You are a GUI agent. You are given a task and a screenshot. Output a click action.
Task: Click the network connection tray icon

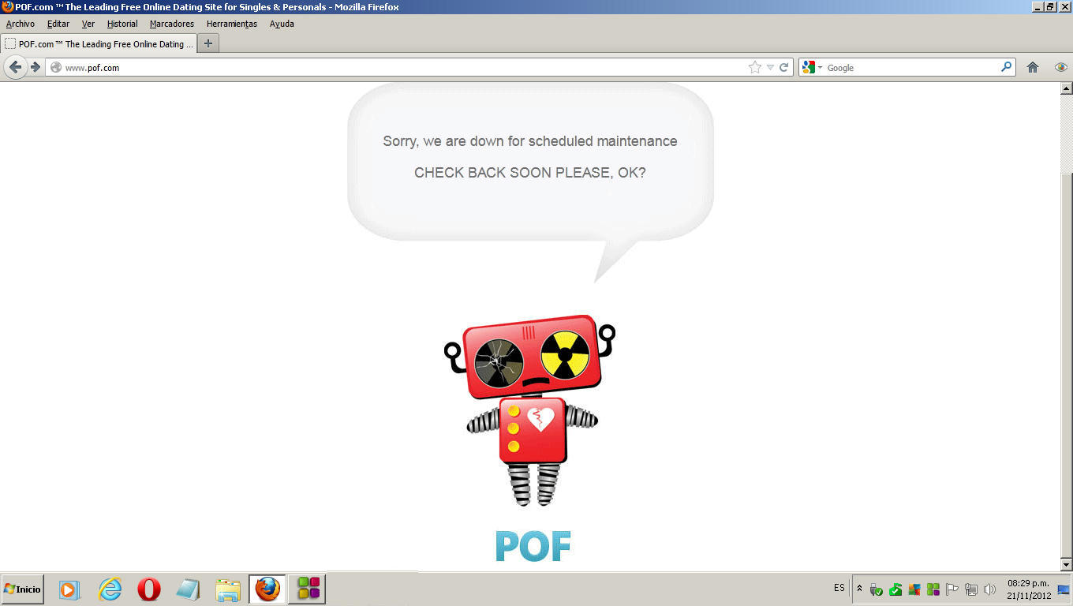click(971, 589)
